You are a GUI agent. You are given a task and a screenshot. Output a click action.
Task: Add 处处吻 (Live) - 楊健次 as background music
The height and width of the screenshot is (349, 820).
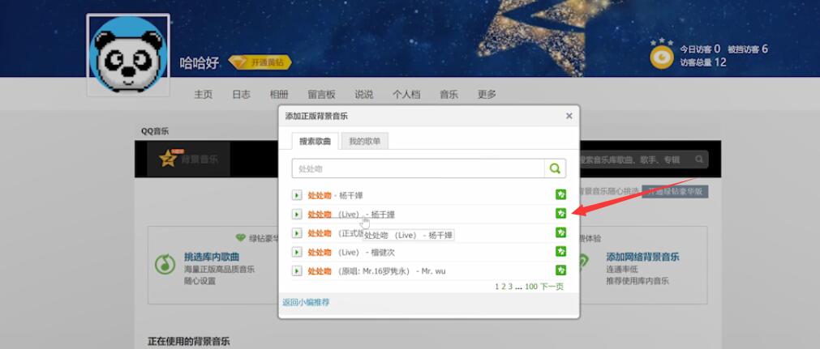(560, 251)
